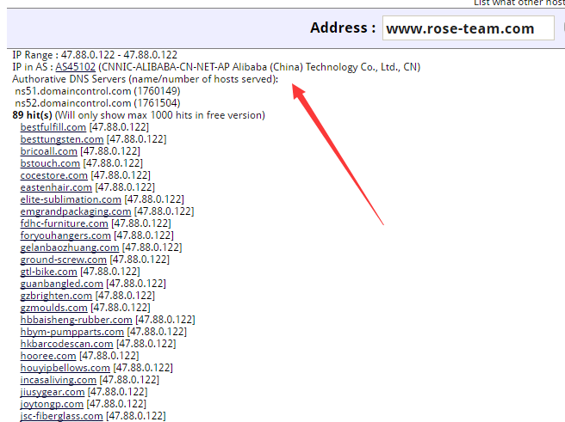Follow the foryouhangers.com link
Screen dimensions: 565x422
65,235
